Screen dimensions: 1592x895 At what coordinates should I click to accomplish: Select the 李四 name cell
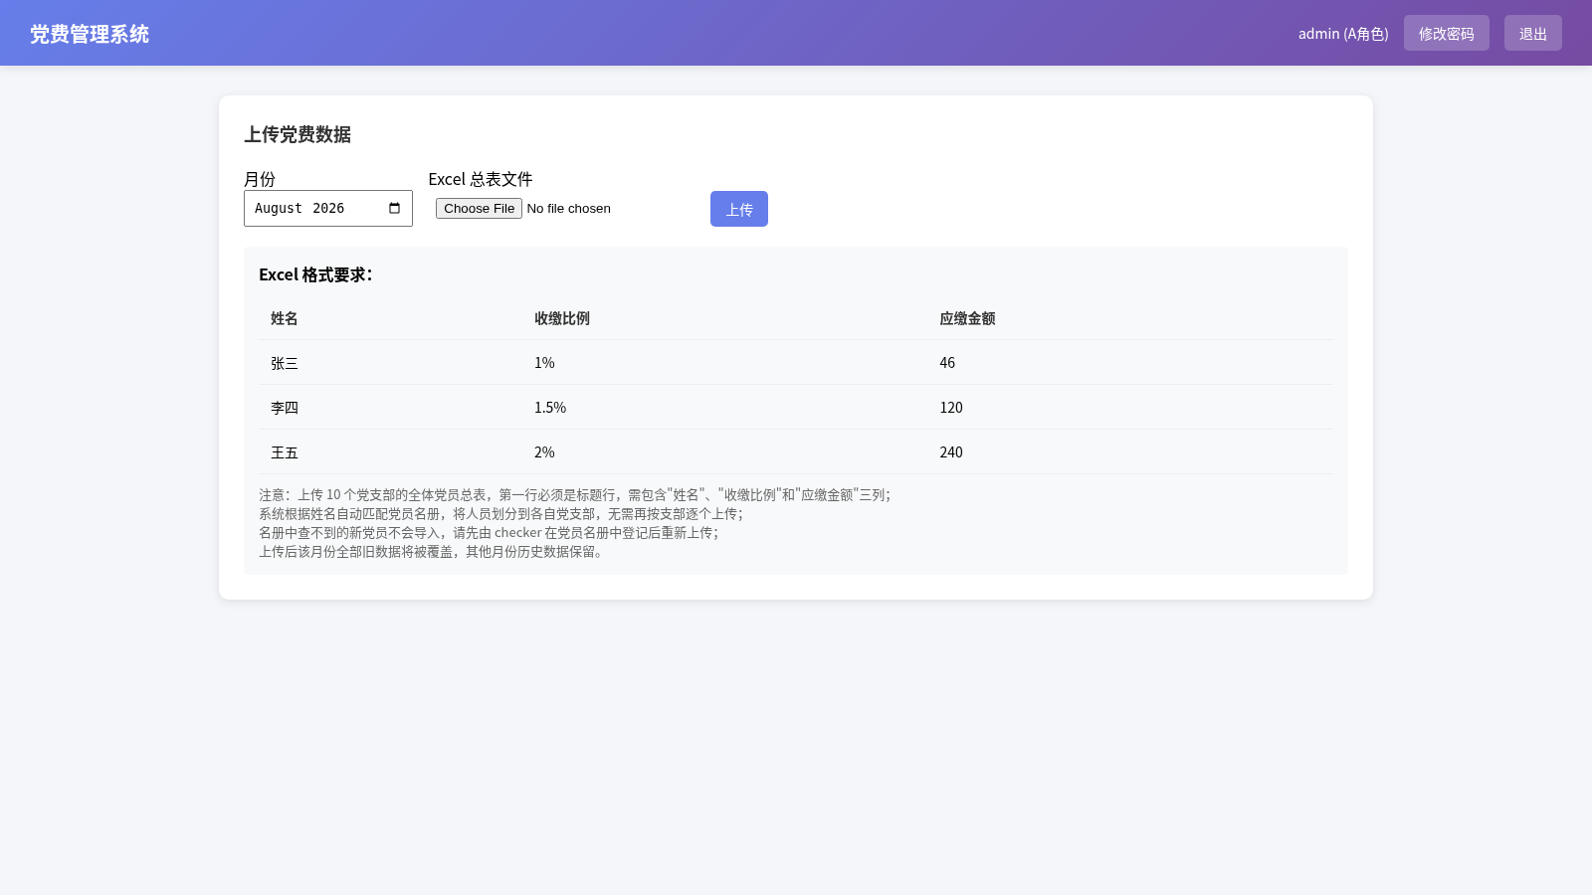[x=285, y=408]
